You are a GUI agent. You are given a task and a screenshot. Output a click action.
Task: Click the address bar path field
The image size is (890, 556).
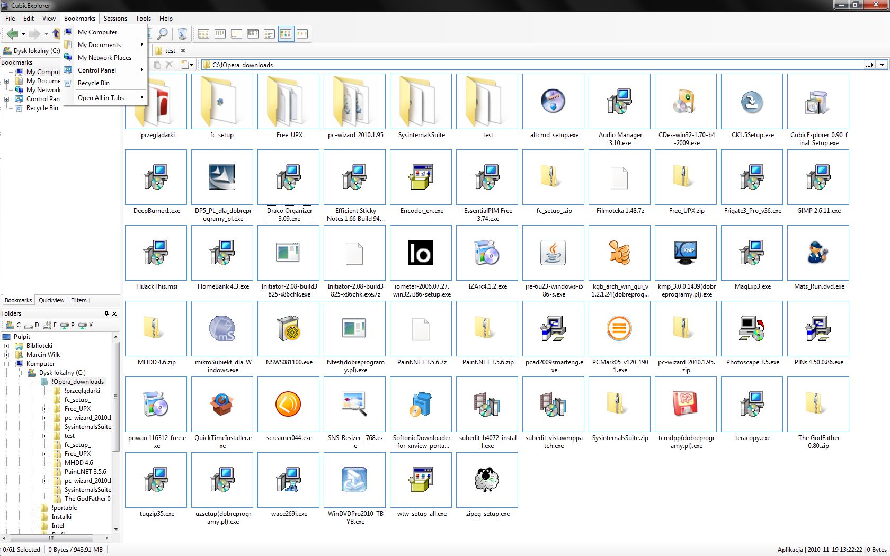coord(532,65)
